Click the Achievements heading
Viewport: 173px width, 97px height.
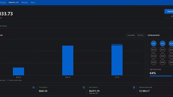point(154,35)
